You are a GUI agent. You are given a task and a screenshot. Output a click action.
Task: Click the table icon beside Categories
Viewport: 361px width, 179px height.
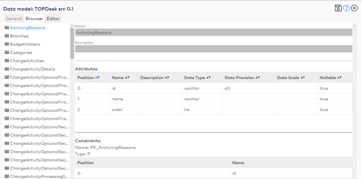7,52
